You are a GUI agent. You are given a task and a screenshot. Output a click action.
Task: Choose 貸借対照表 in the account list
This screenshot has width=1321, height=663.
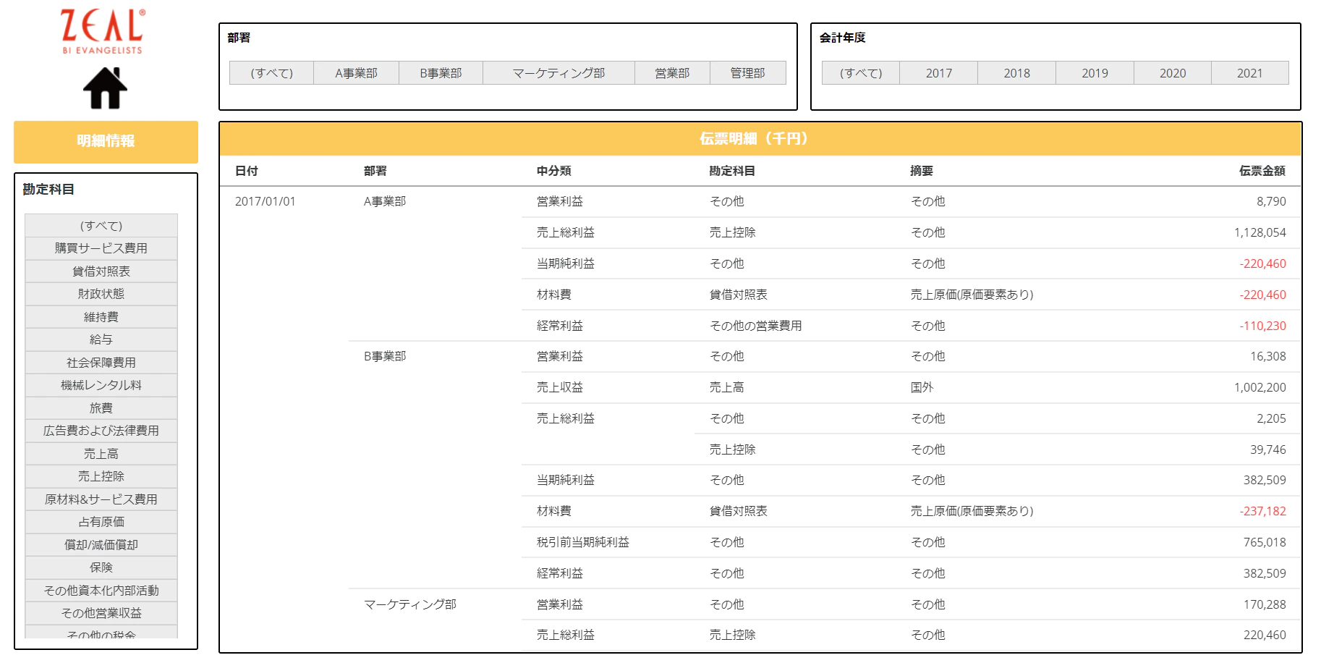click(x=101, y=271)
